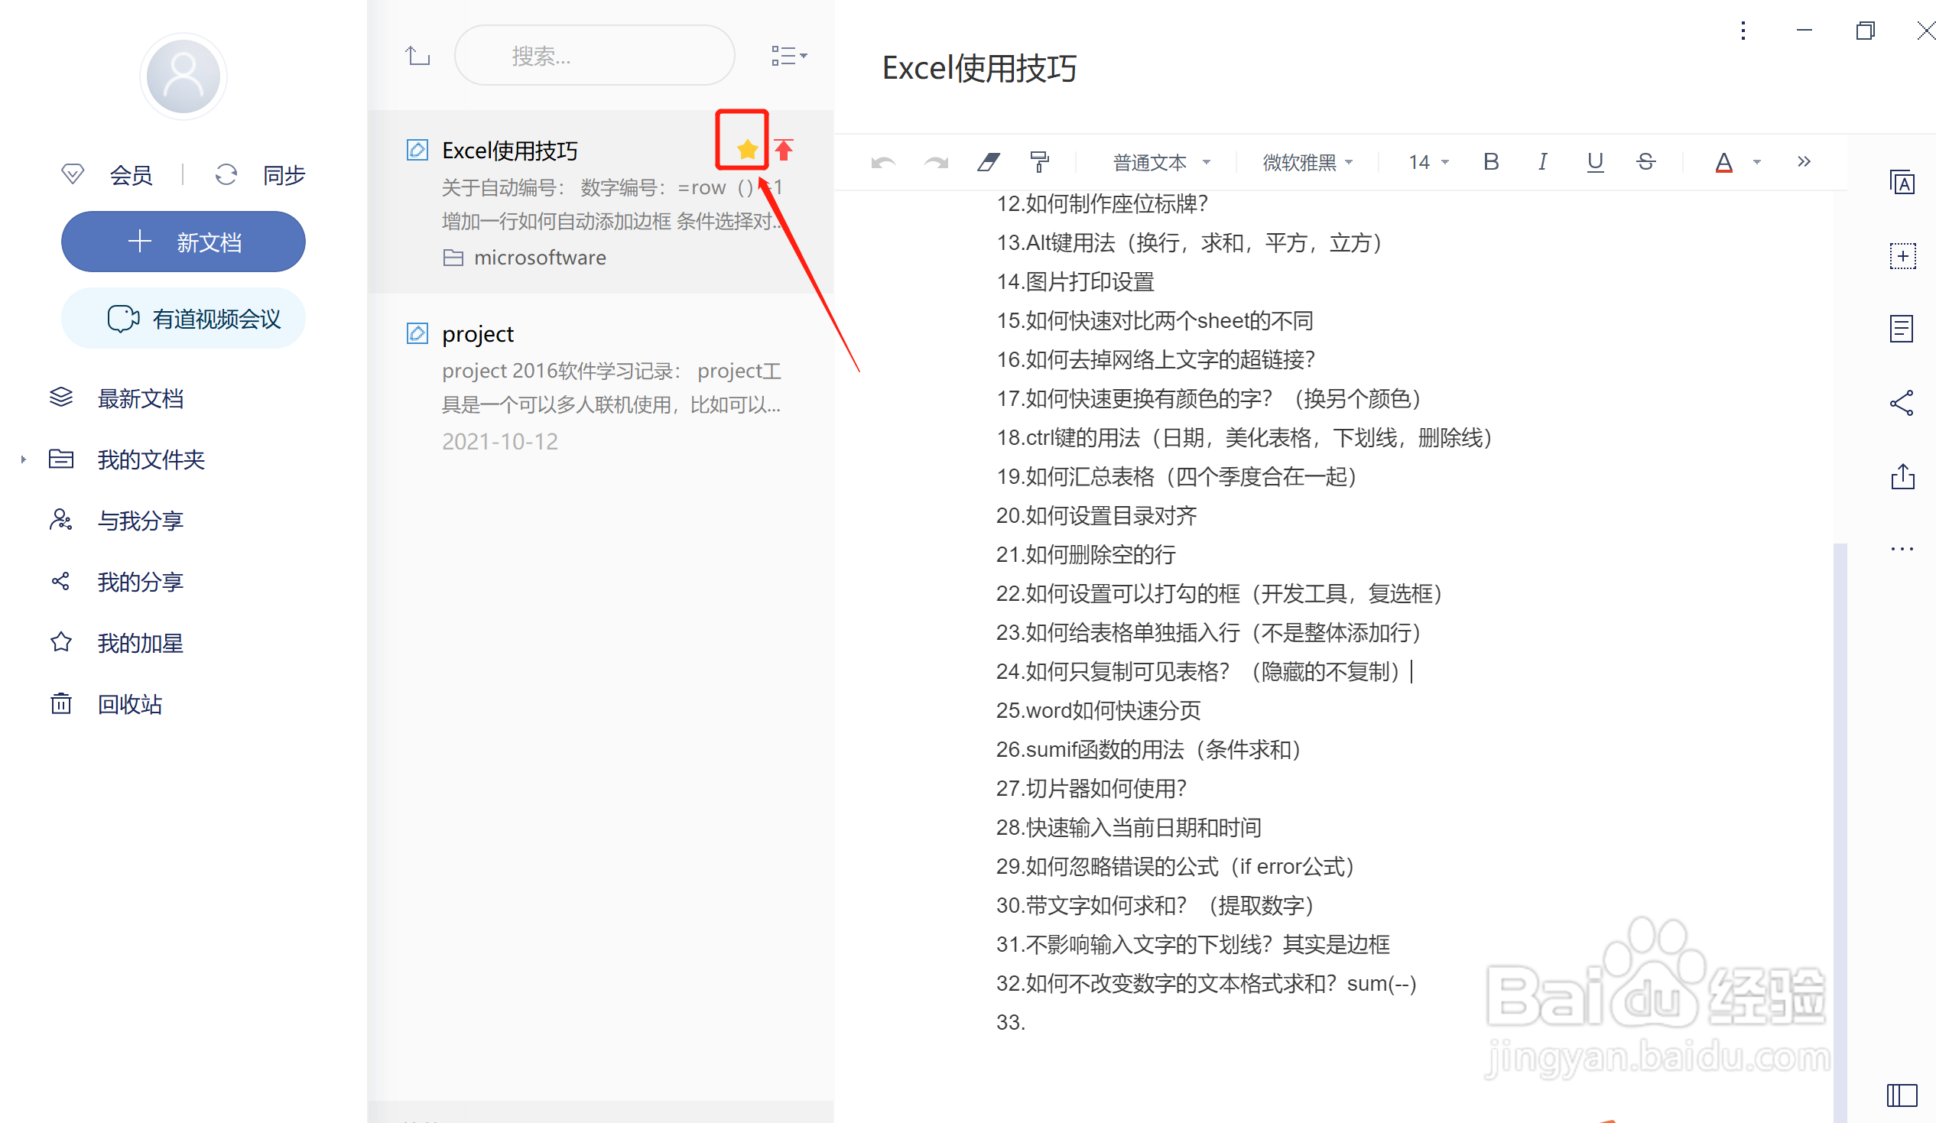Viewport: 1936px width, 1123px height.
Task: Click the go-up-folder icon beside the search box
Action: coord(417,55)
